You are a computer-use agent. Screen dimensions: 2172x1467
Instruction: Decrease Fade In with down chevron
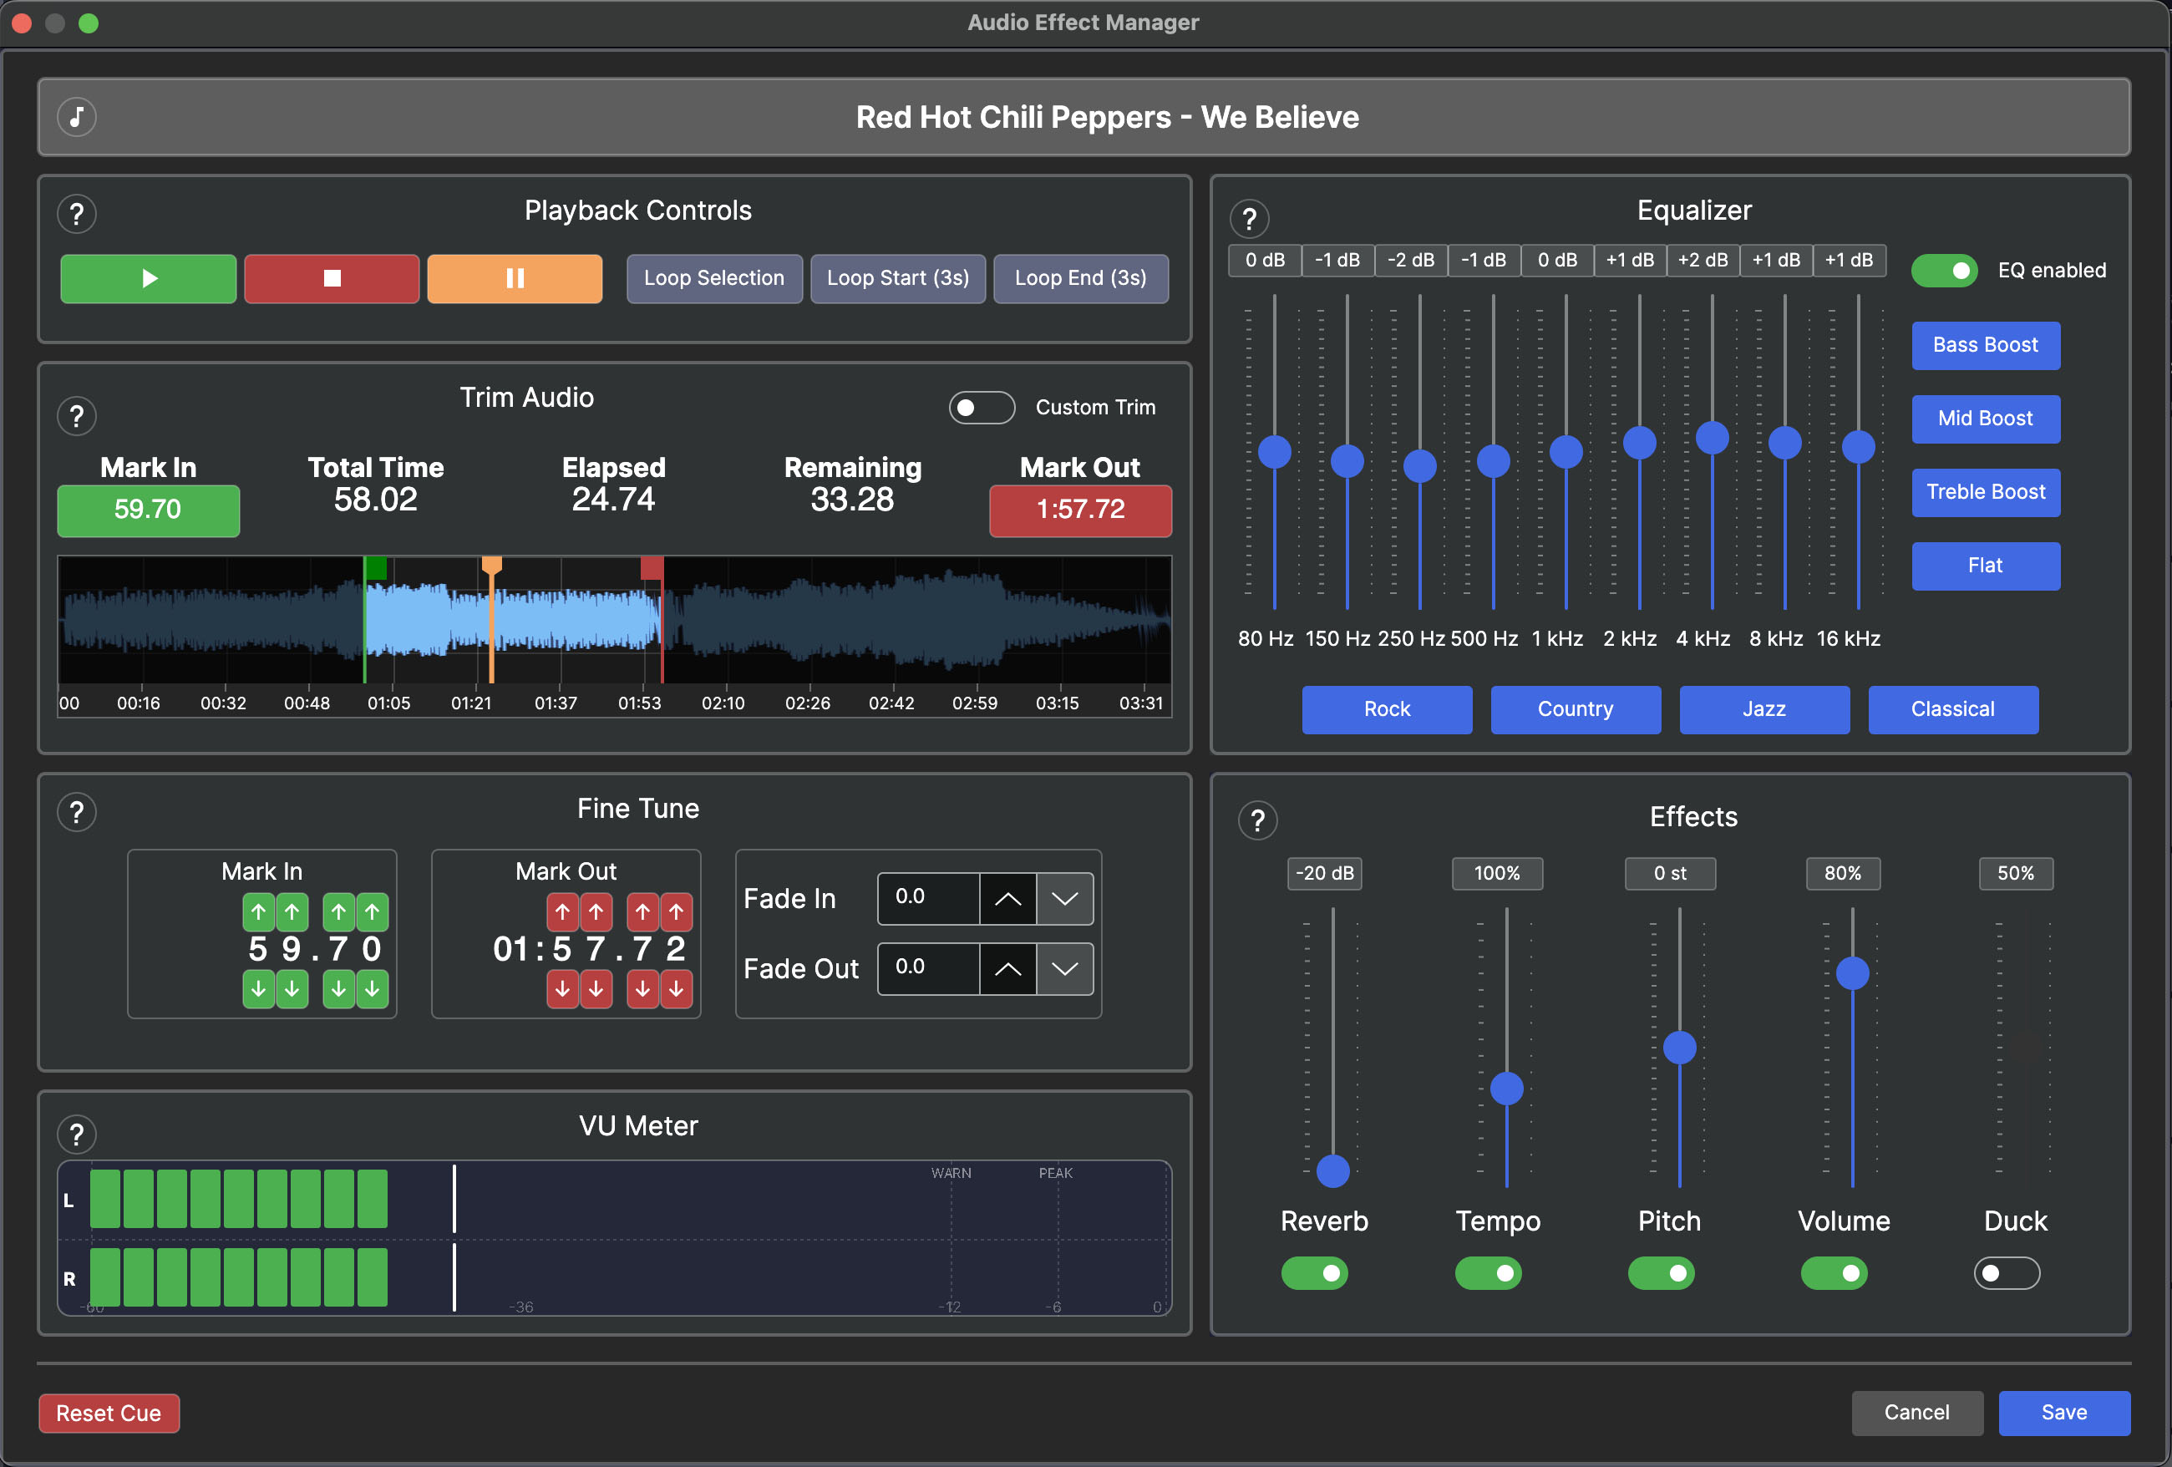(x=1063, y=898)
